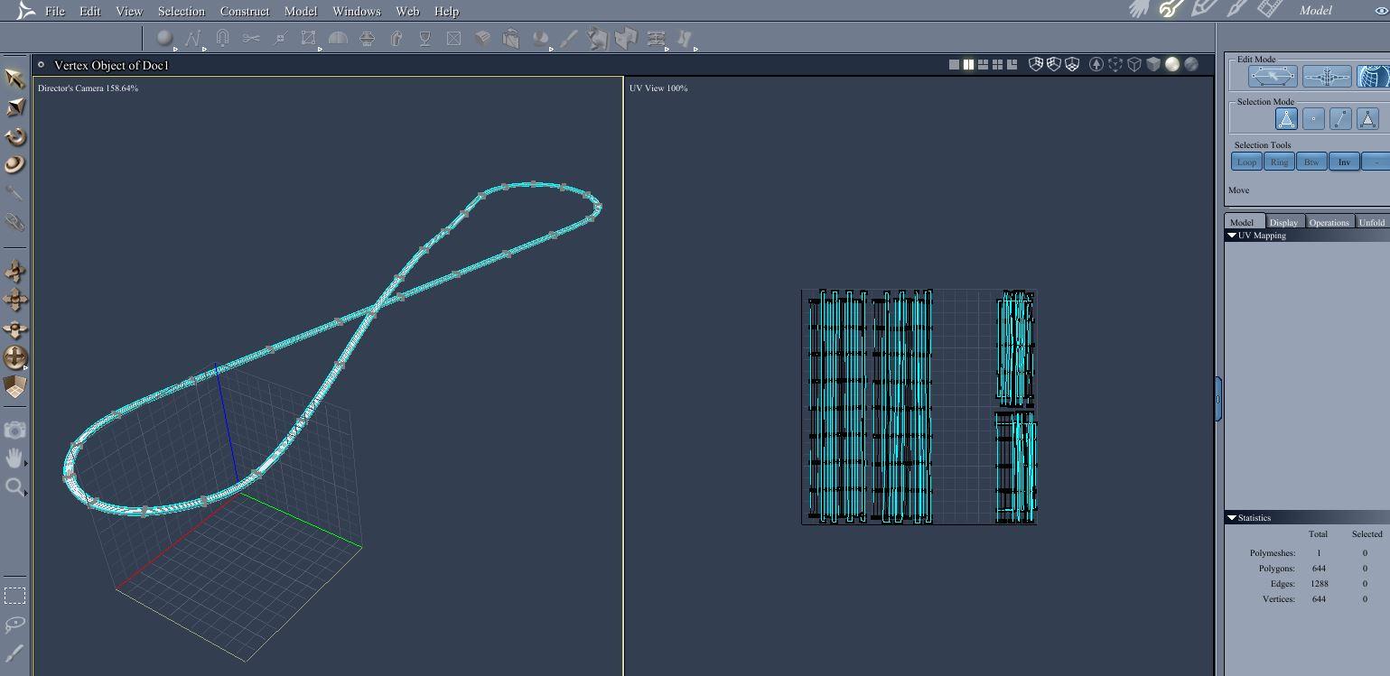
Task: Expand Hand tool flyout arrow
Action: [x=26, y=464]
